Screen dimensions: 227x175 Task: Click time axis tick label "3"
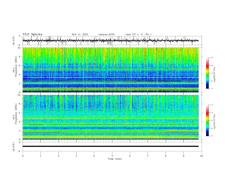click(76, 156)
